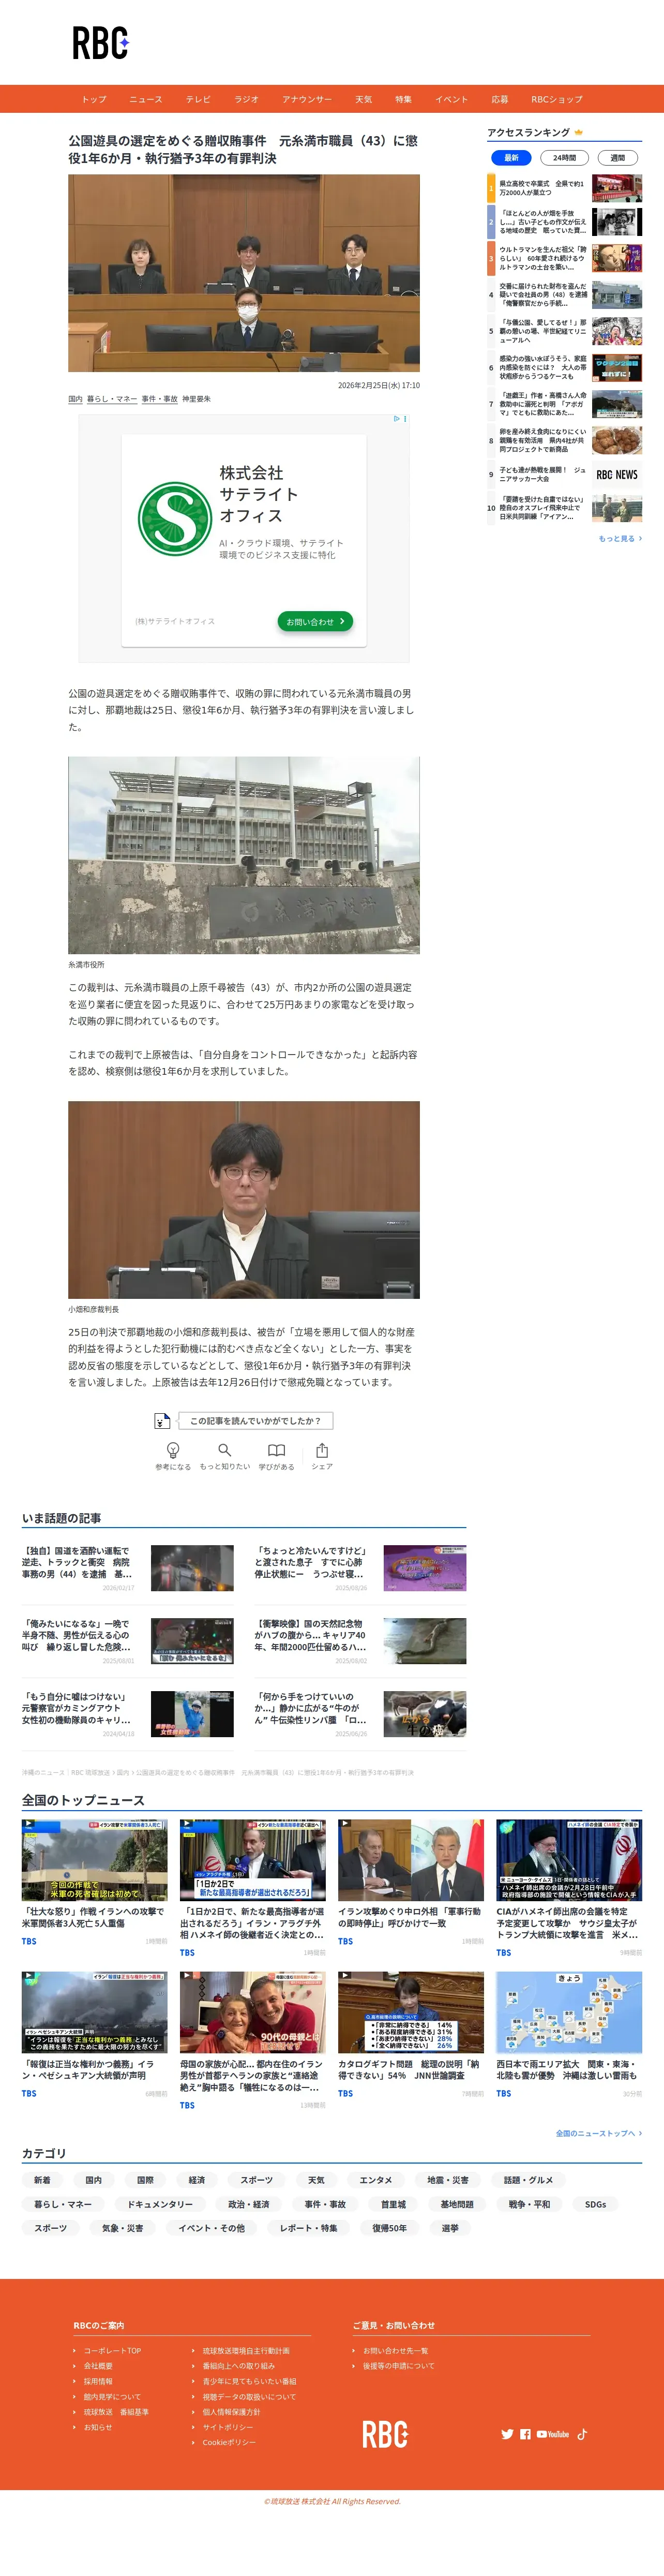Open the ラジオ navigation item

tap(246, 99)
